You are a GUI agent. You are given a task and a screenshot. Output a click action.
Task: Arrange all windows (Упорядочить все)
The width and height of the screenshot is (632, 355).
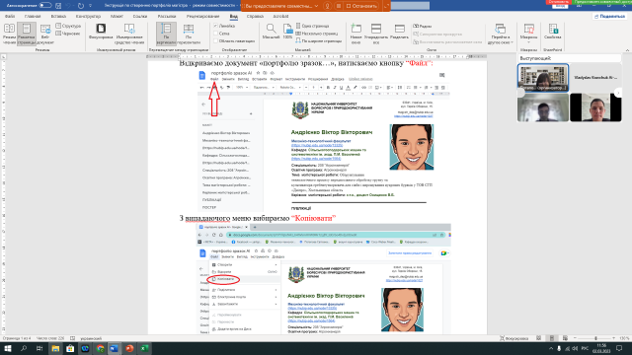pos(376,34)
